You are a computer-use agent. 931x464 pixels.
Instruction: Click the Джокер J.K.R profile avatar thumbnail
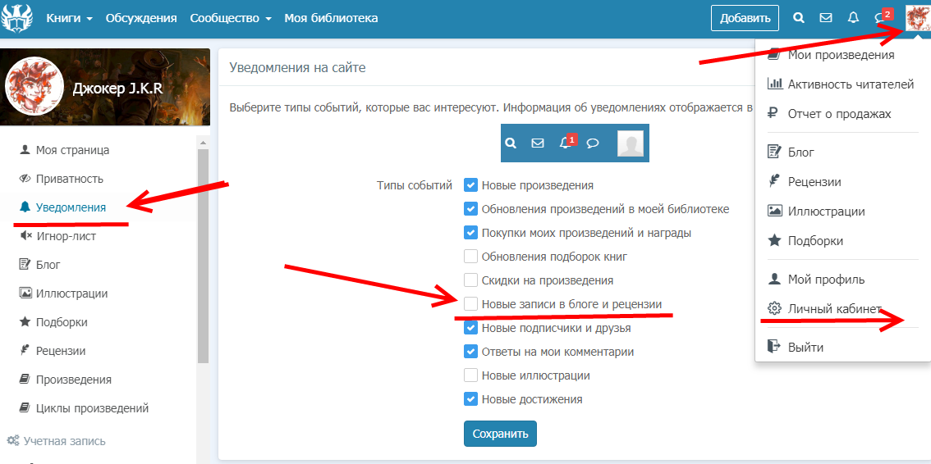(x=34, y=86)
